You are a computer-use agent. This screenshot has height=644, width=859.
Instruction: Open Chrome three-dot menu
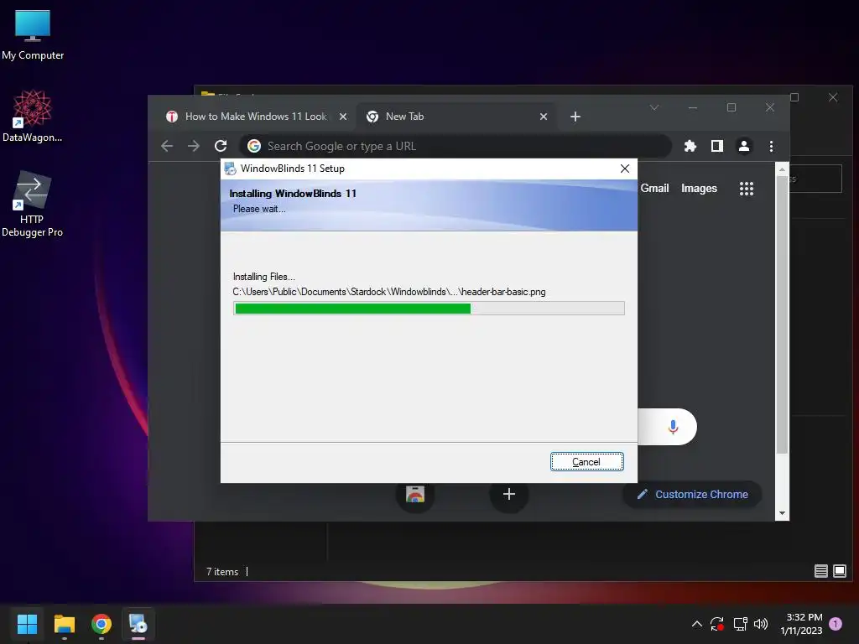(x=771, y=146)
